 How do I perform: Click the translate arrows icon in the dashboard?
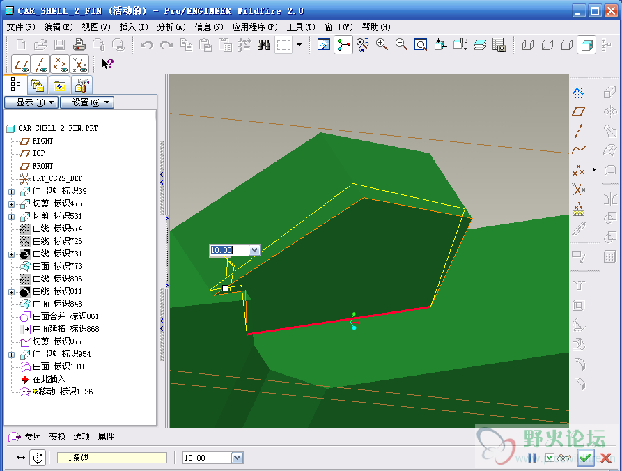click(x=21, y=458)
